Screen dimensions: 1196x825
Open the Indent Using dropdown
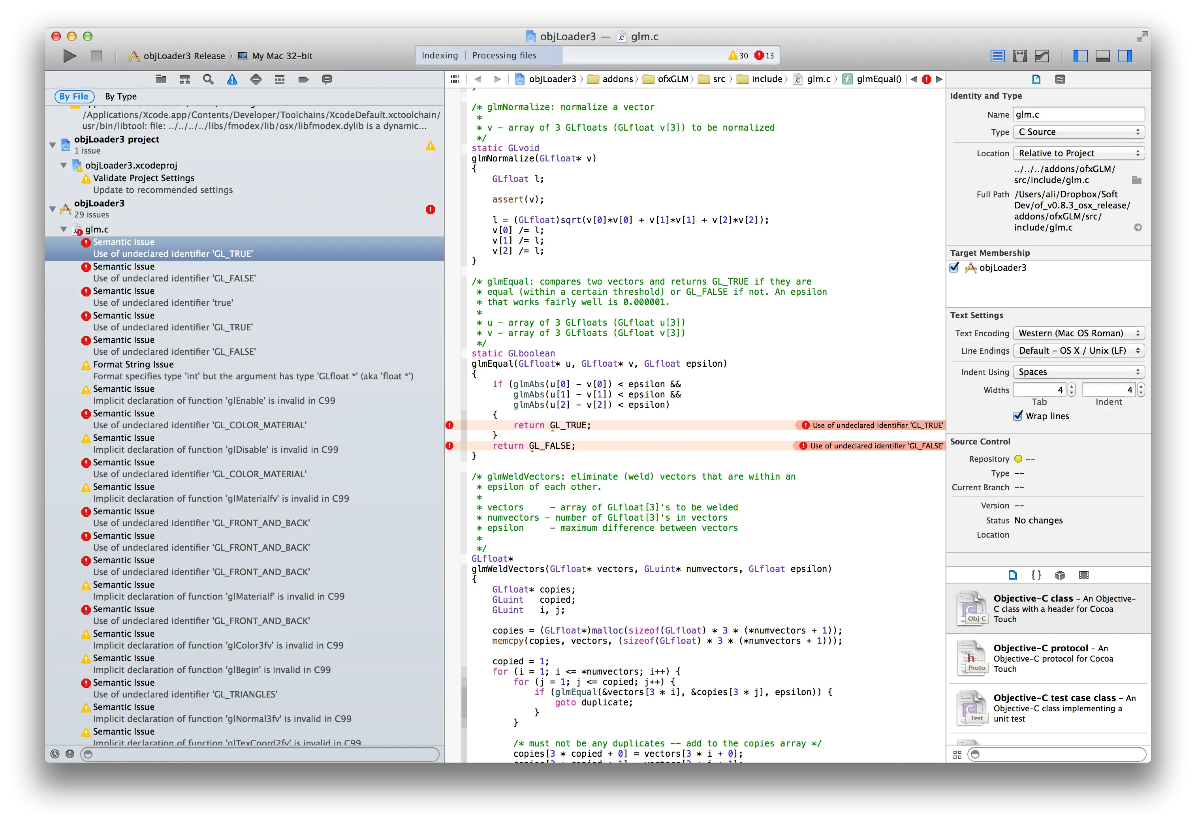coord(1079,372)
